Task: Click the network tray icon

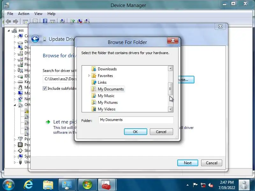Action: (203, 185)
